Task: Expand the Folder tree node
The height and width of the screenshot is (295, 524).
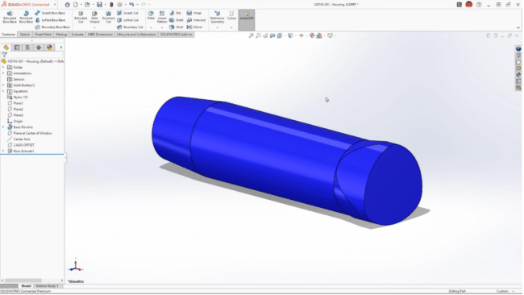Action: tap(3, 67)
